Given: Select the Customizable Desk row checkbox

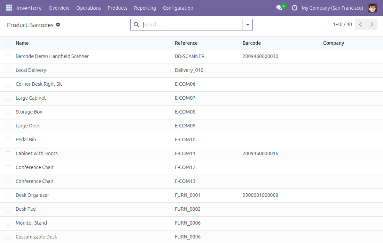Looking at the screenshot, I should (8, 237).
